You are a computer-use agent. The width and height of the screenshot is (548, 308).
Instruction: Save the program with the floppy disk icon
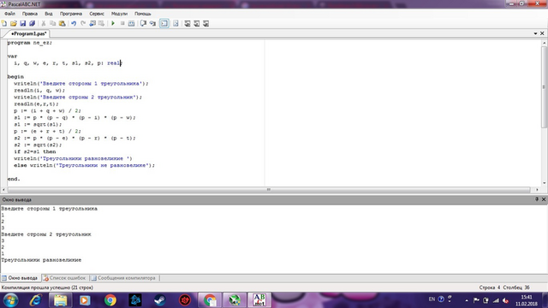[23, 23]
